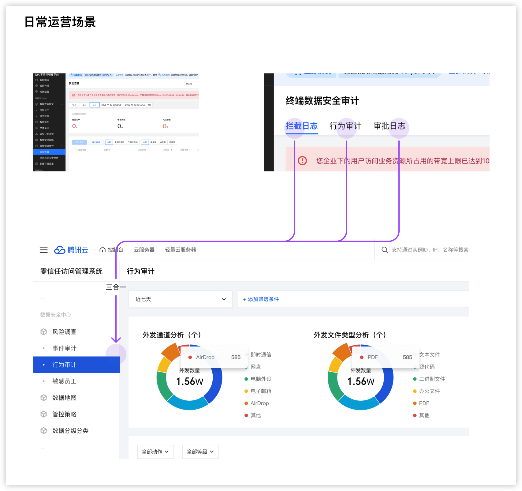Click the cube icon beside 数据分级分类
Screen dimensions: 522x491
[44, 431]
